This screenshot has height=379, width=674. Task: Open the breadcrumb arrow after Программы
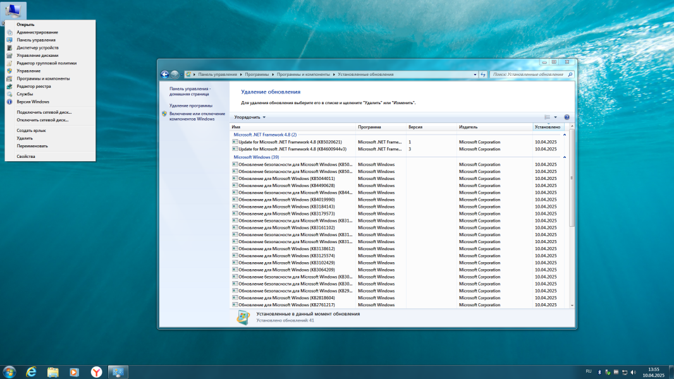(273, 75)
